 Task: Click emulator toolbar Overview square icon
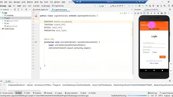pyautogui.click(x=158, y=13)
